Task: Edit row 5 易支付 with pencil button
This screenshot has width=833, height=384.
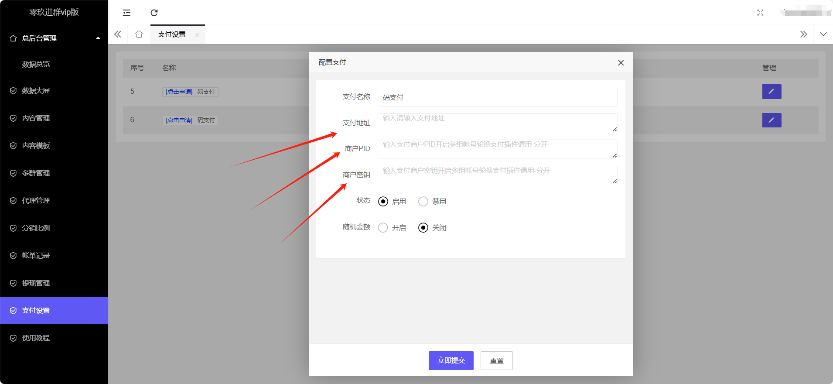Action: (x=772, y=92)
